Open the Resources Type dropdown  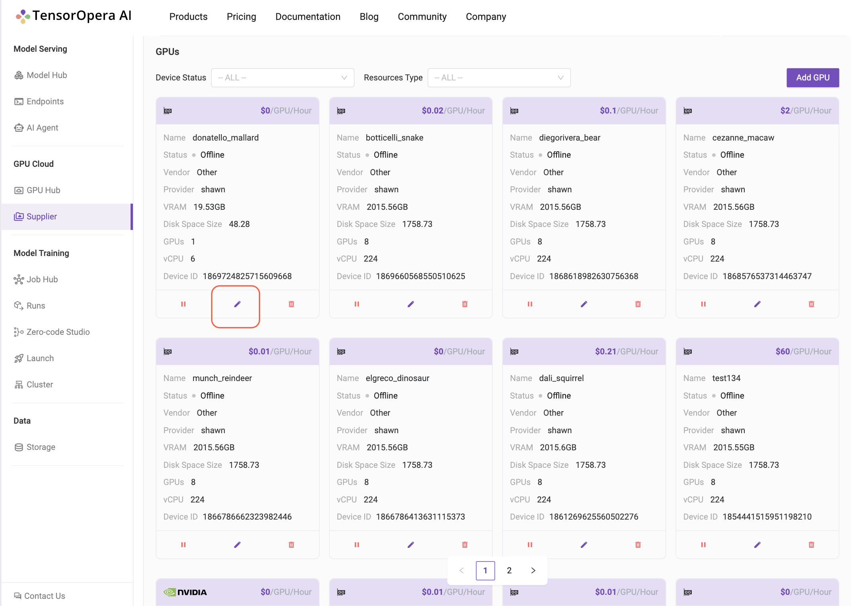click(x=499, y=78)
